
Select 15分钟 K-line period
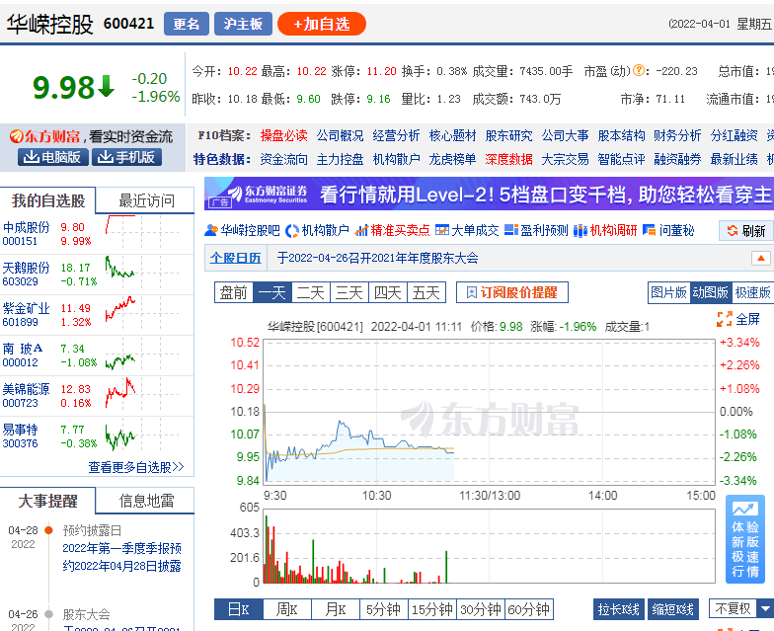tap(432, 609)
